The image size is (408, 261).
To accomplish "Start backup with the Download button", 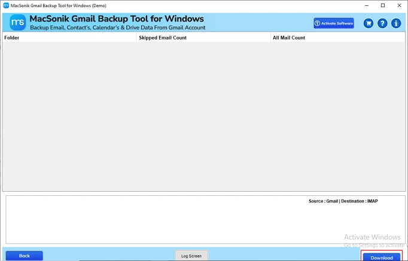I will (x=382, y=257).
